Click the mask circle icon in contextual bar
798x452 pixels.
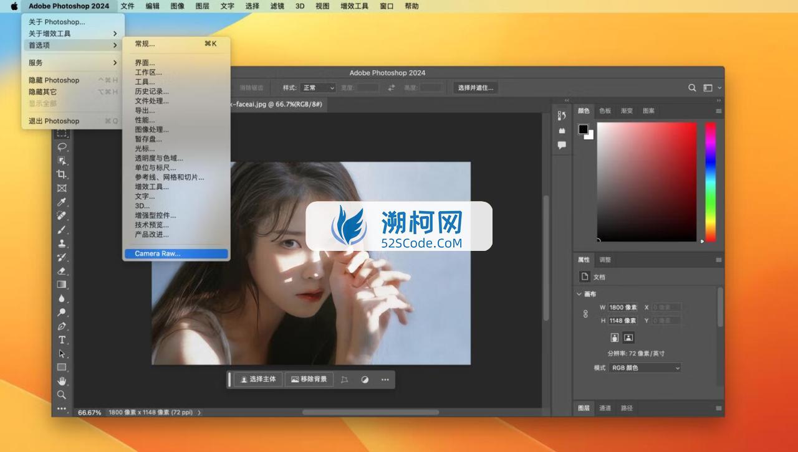coord(365,379)
